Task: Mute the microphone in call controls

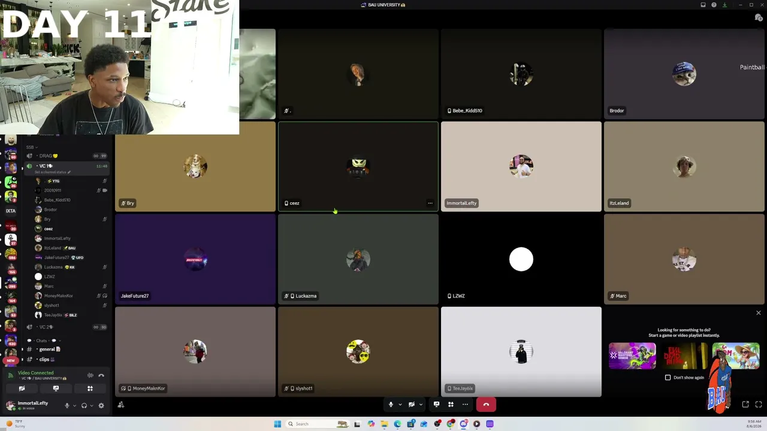Action: [x=391, y=405]
